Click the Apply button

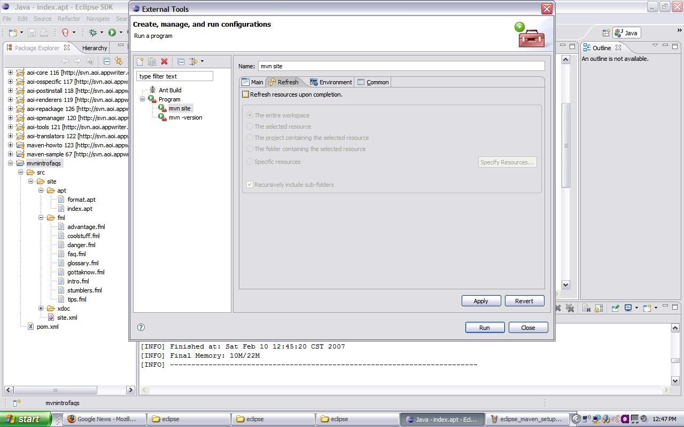point(481,301)
